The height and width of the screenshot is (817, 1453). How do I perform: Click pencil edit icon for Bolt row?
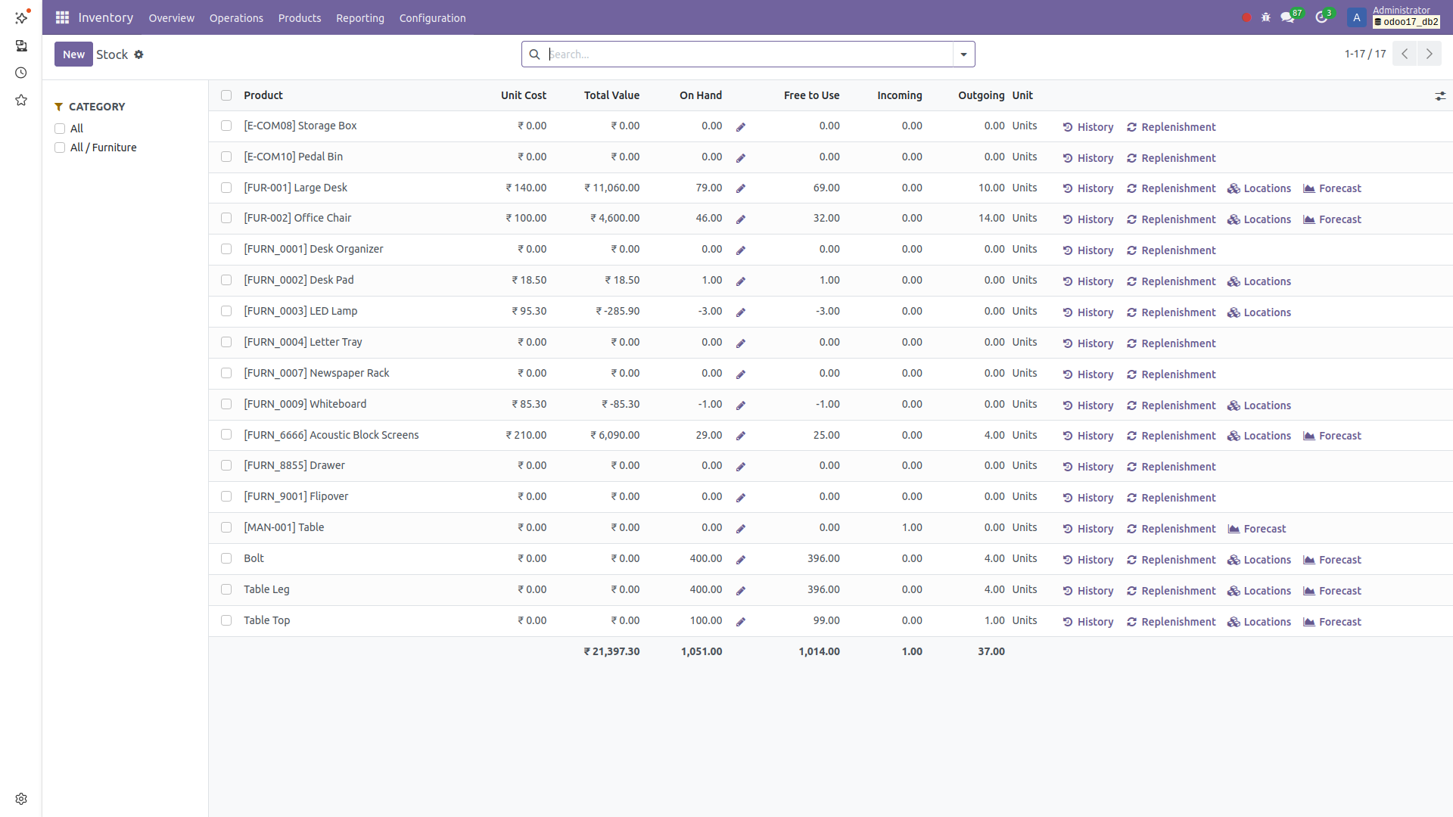(x=741, y=560)
